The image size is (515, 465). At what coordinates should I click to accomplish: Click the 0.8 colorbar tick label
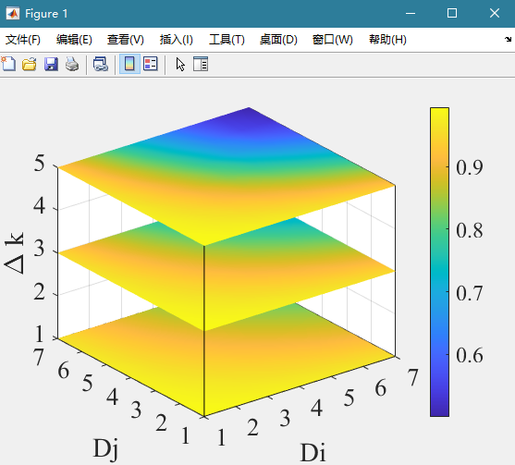tap(470, 230)
